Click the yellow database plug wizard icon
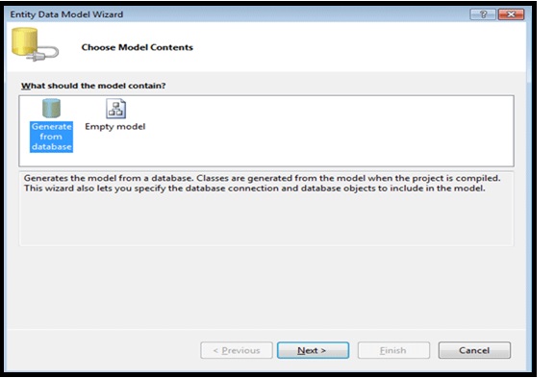The width and height of the screenshot is (555, 378). pyautogui.click(x=35, y=44)
